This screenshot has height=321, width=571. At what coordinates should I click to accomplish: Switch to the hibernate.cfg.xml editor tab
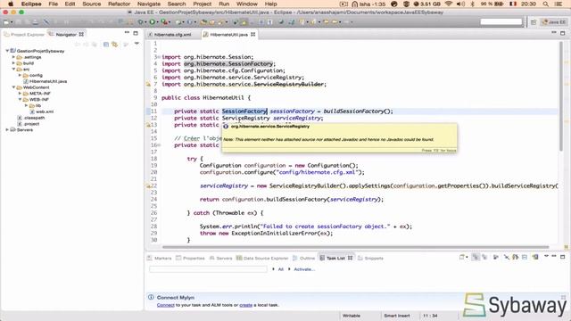(172, 35)
